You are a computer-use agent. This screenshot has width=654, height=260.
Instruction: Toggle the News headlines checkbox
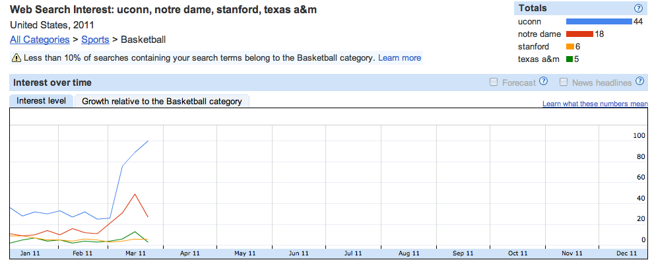pos(564,82)
